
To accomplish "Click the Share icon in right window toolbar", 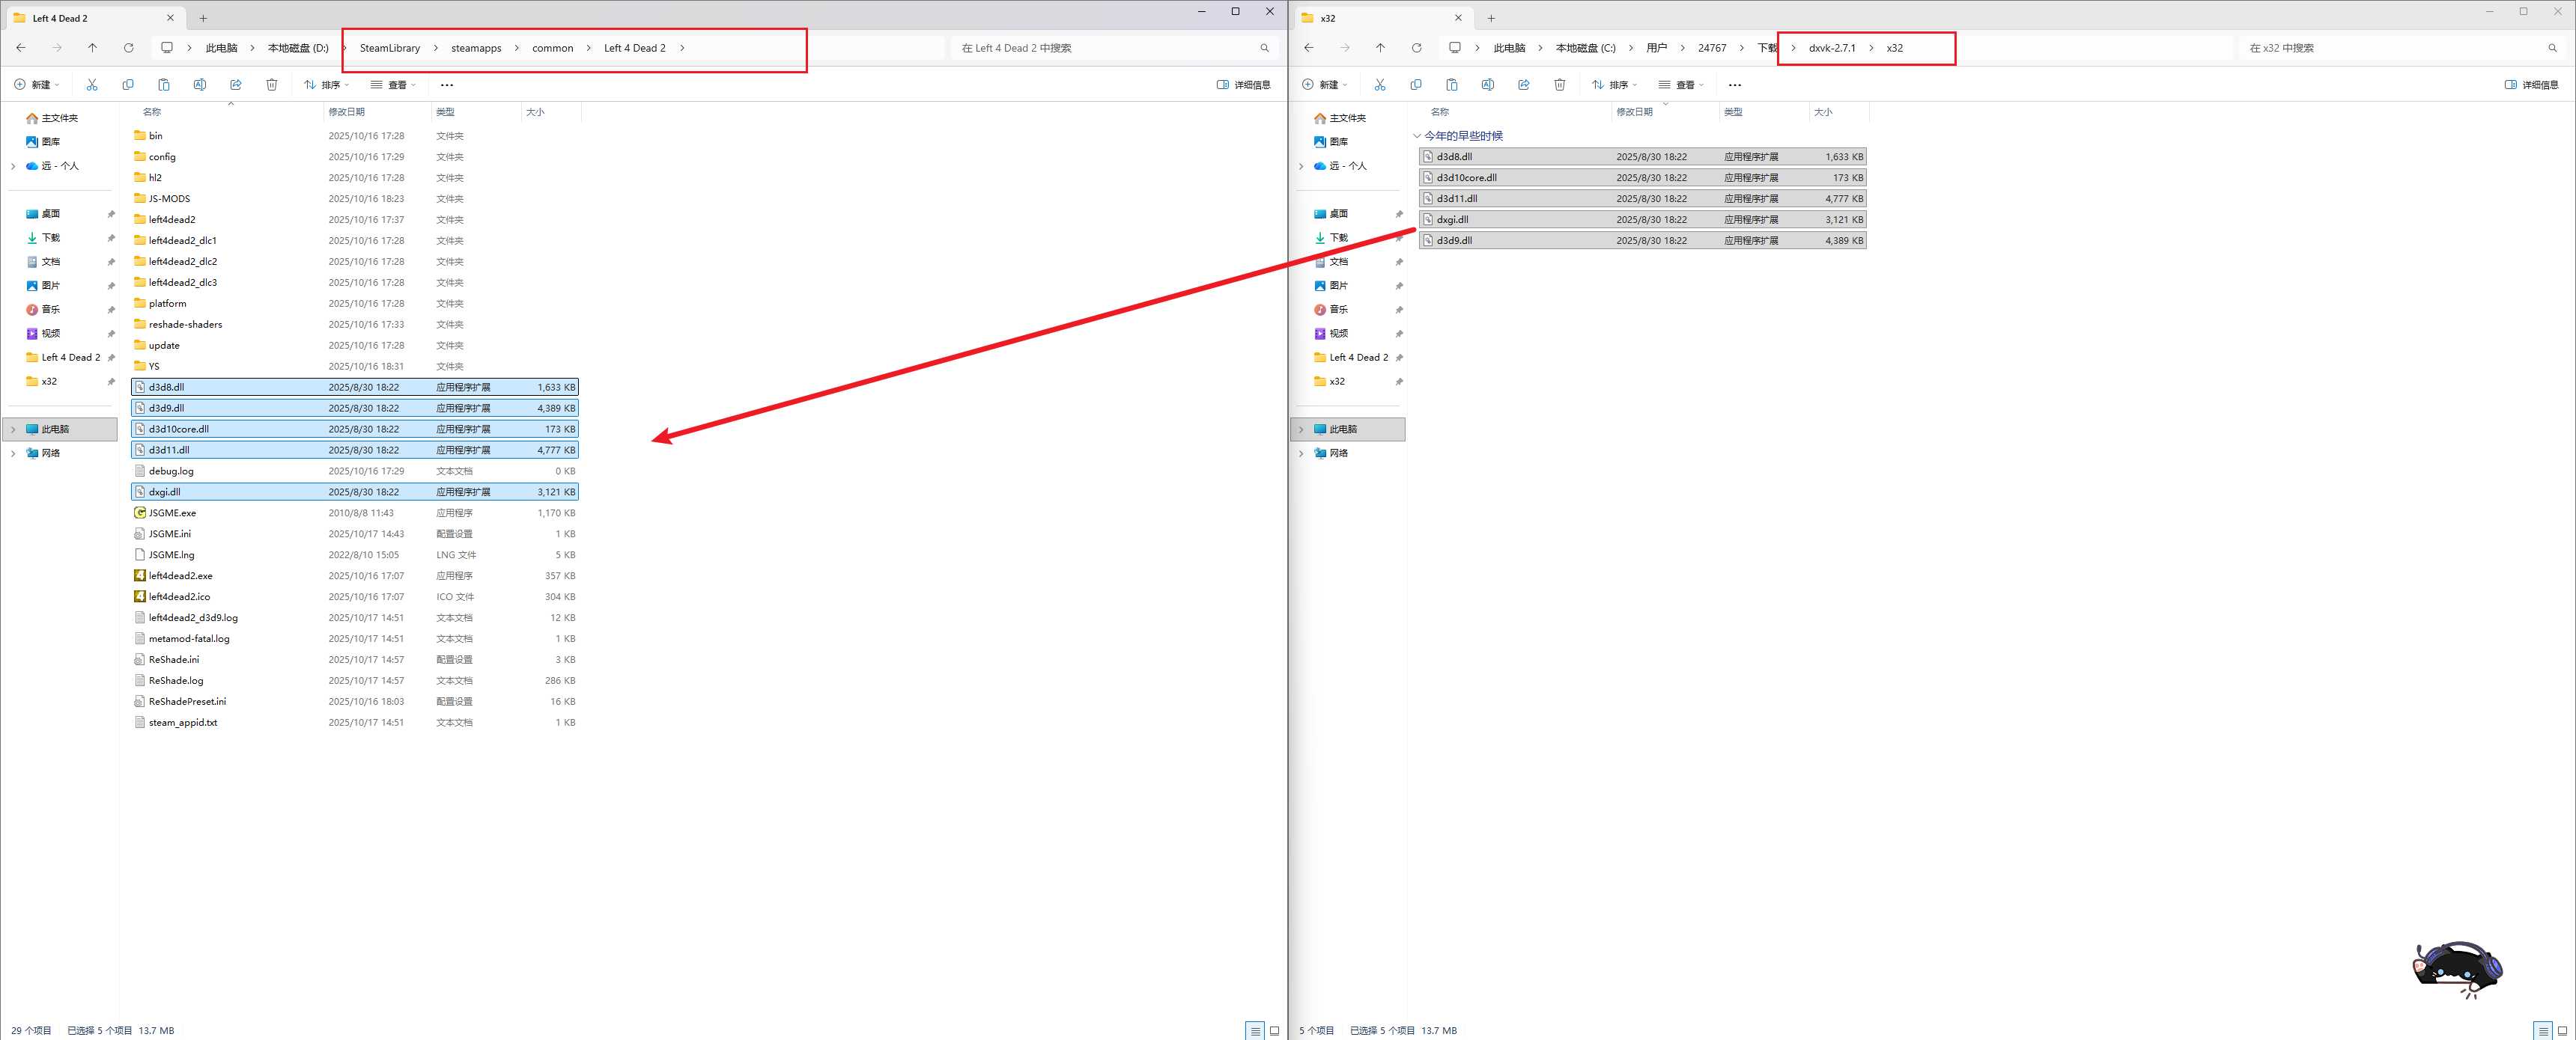I will (x=1524, y=85).
